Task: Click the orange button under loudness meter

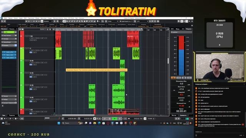Action: click(173, 78)
